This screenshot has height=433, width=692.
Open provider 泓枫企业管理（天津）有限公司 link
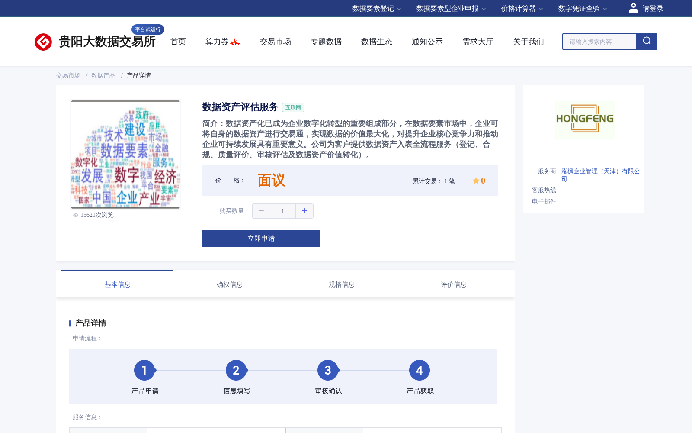tap(601, 175)
